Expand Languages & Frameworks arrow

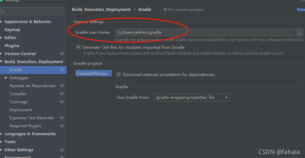1,134
